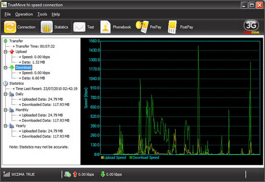Select the highlighted Download tree item
Screen dimensions: 265x182
pyautogui.click(x=23, y=68)
